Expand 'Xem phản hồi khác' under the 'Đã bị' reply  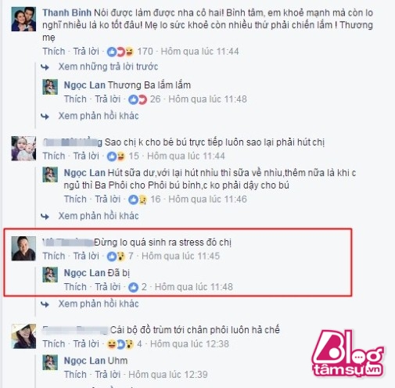coord(99,304)
